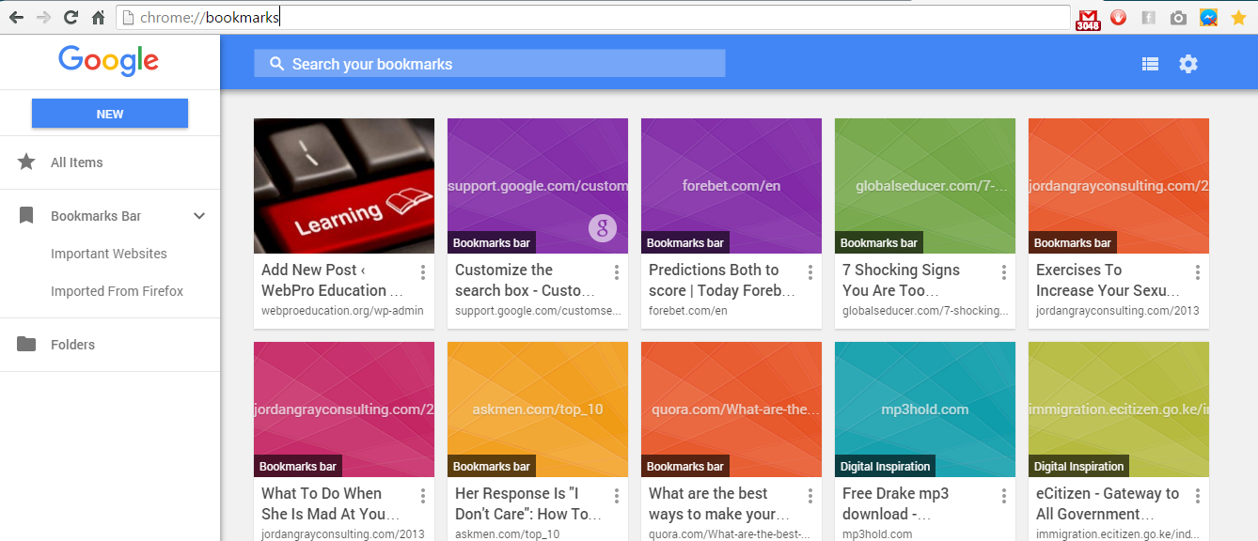Reload the page with the refresh icon

(71, 18)
